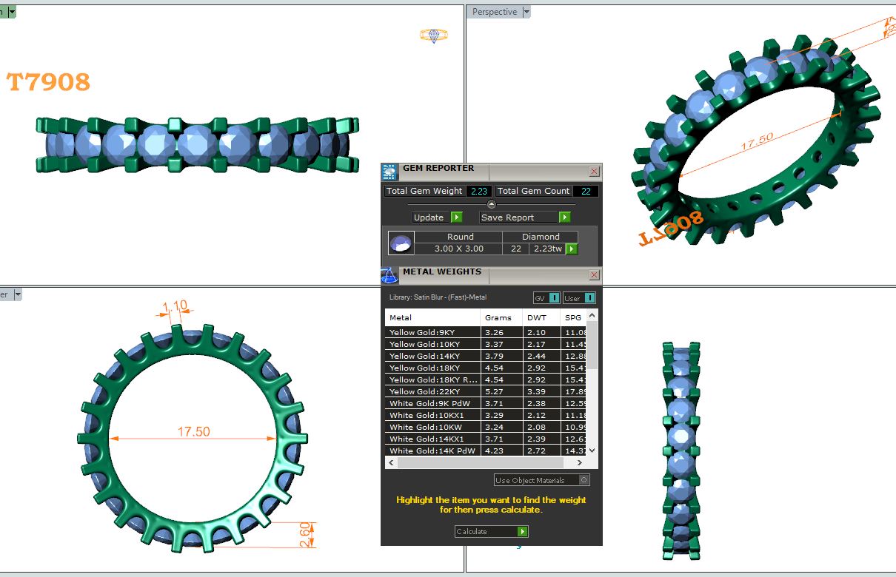Click the Gem Reporter panel icon
896x577 pixels.
click(390, 172)
